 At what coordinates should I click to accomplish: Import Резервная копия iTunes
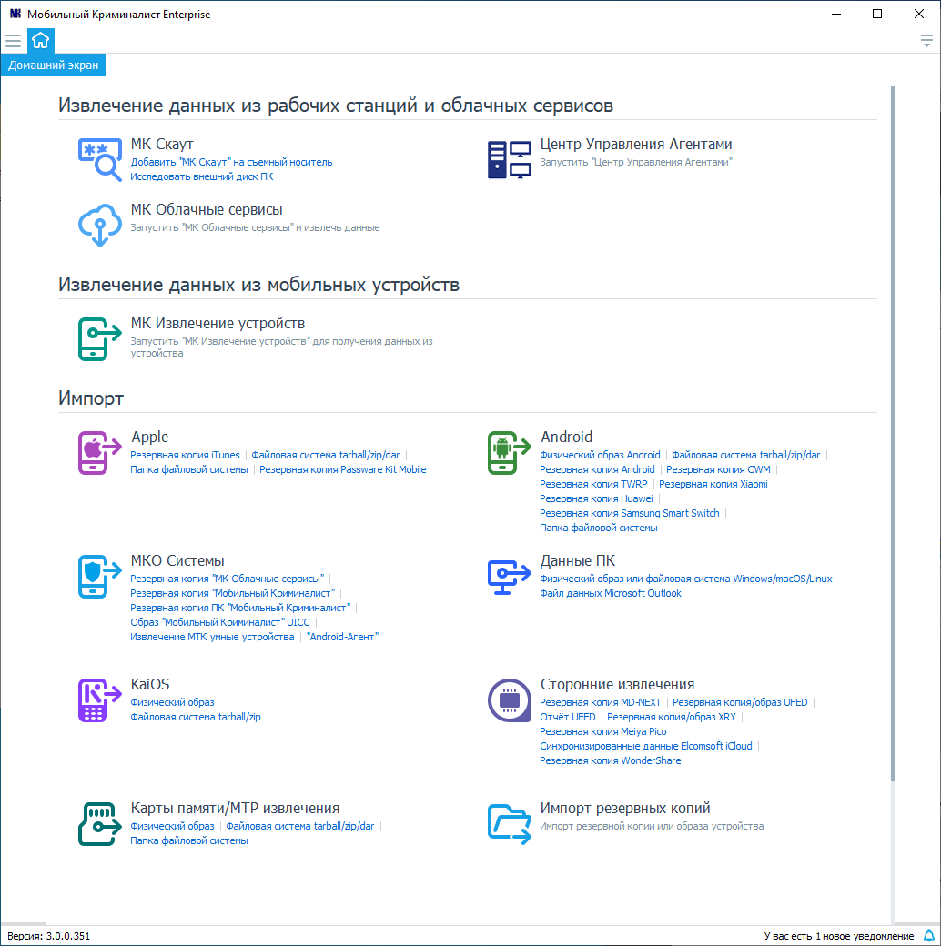(x=185, y=455)
